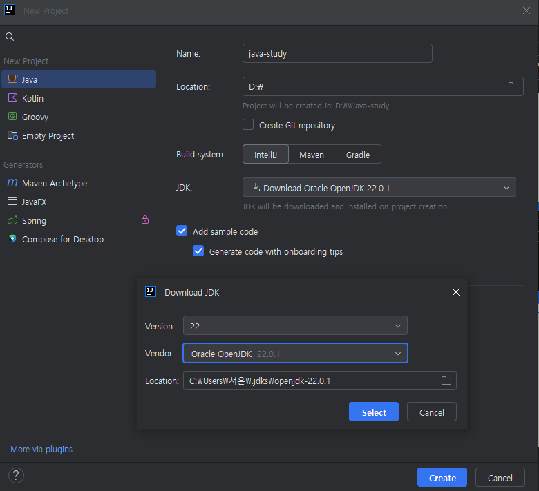Click the search magnifier icon
Image resolution: width=539 pixels, height=491 pixels.
tap(10, 37)
